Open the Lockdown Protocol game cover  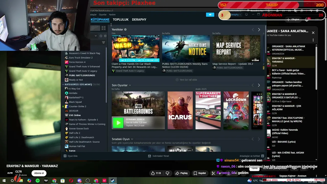236,110
